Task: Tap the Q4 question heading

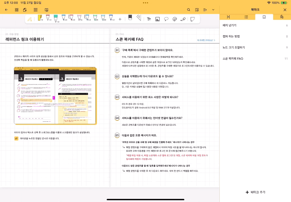Action: 152,118
